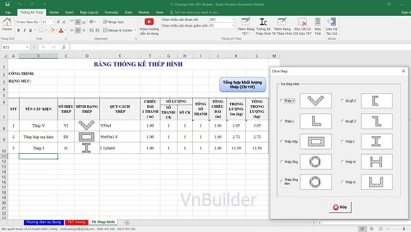Select the Thép ống đen radio button
Screen dimensions: 411x232
click(282, 181)
